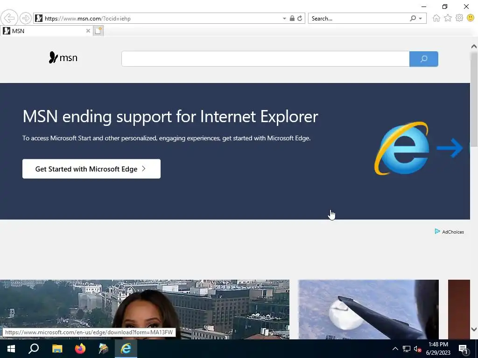Open the pinned app right of Firefox
Screen dimensions: 478x358
(103, 349)
